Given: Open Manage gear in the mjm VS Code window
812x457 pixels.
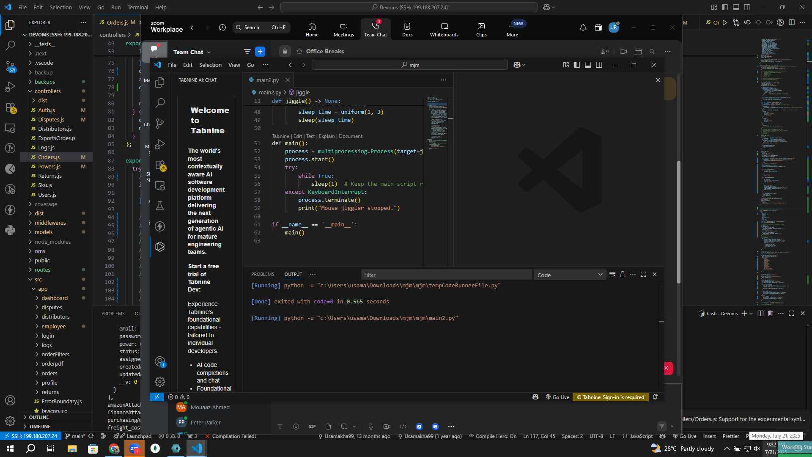Looking at the screenshot, I should 160,382.
